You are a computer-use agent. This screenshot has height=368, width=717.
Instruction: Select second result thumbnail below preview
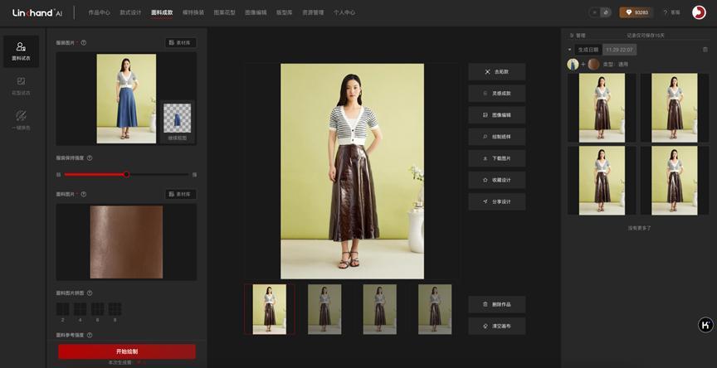(x=324, y=309)
